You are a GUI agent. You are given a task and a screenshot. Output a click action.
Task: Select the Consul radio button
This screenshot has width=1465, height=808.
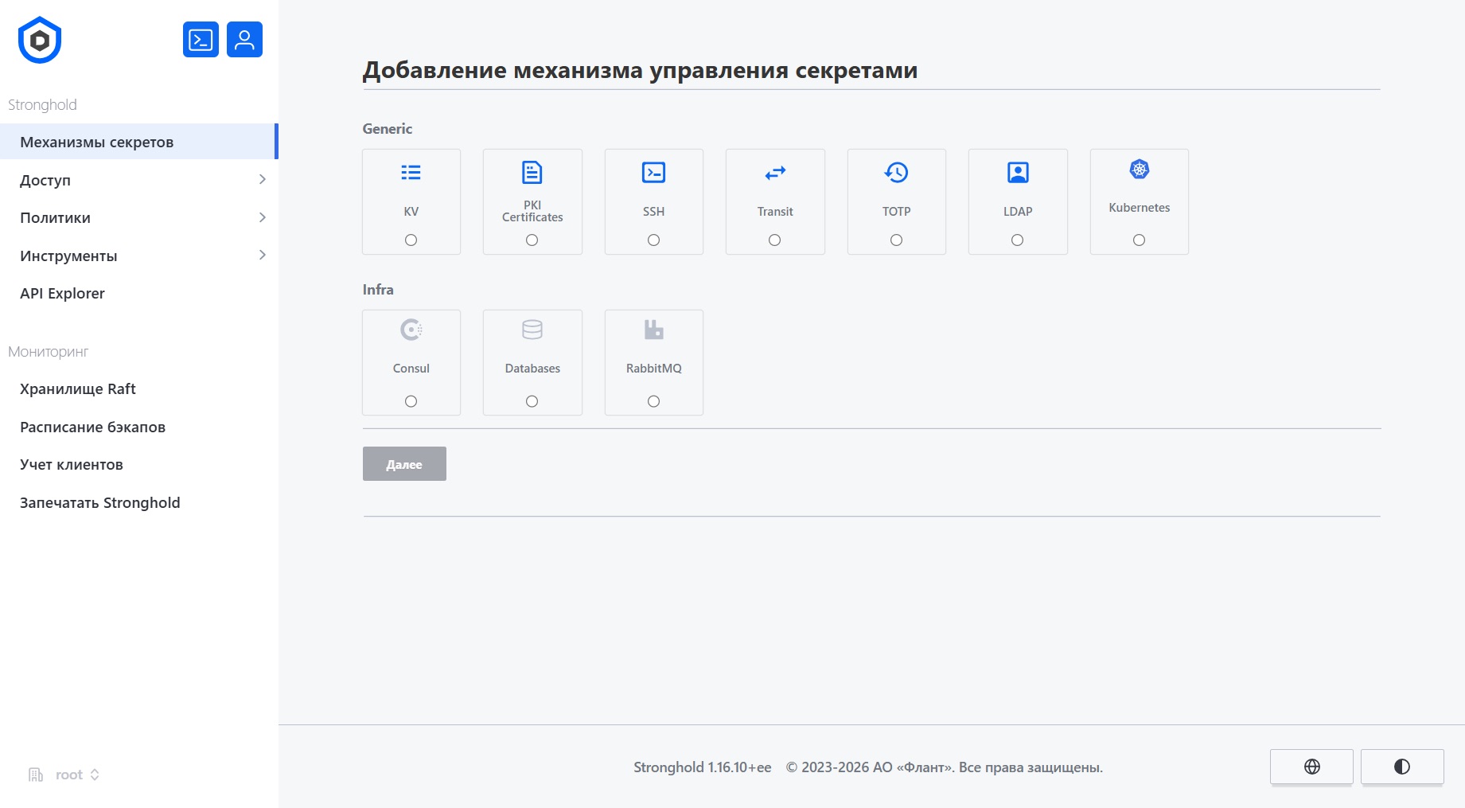411,402
